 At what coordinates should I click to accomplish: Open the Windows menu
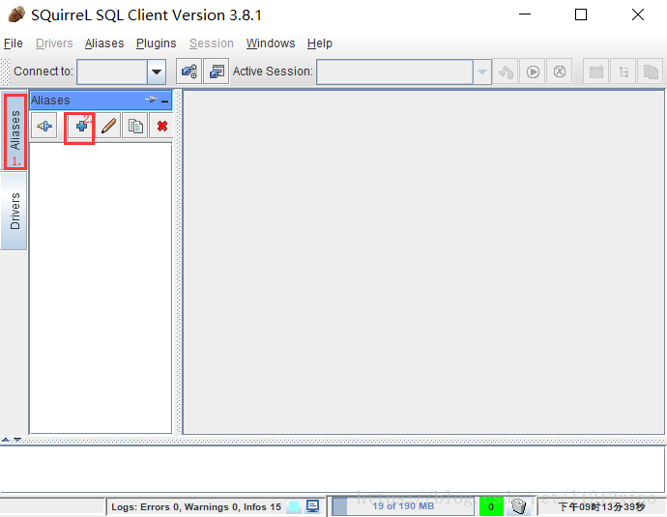point(271,43)
